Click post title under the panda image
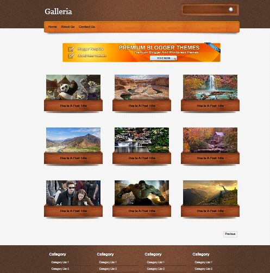Screen dimensions: 270x273 73,106
